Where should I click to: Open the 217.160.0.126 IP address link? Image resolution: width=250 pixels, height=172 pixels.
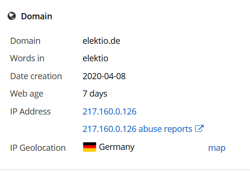coord(109,111)
